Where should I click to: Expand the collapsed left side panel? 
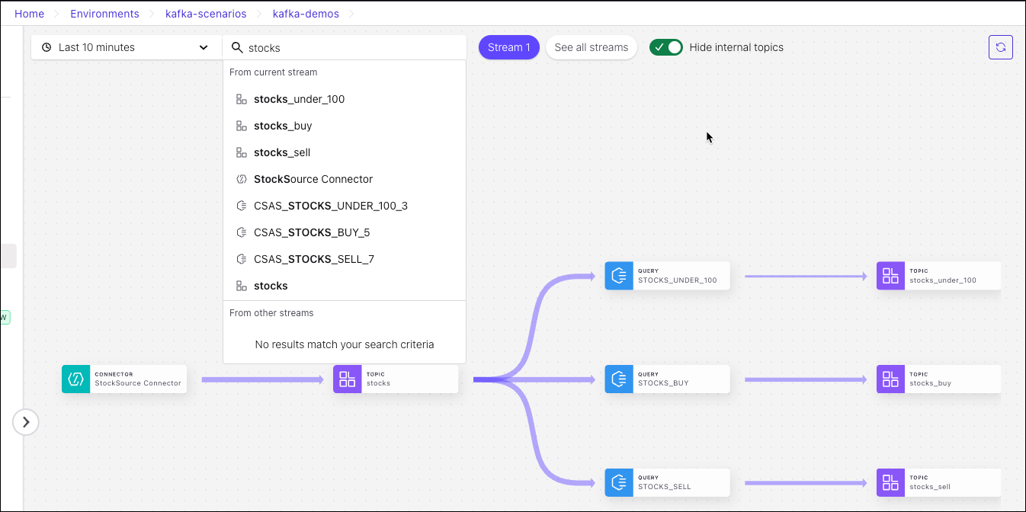pos(26,421)
